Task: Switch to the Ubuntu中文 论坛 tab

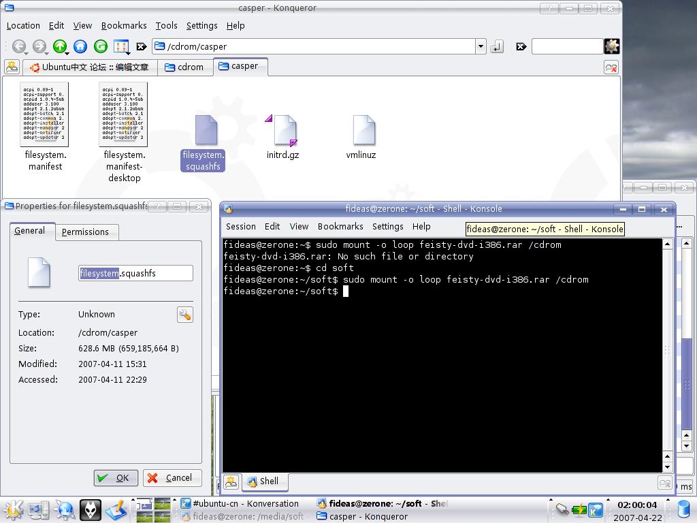Action: (x=91, y=67)
